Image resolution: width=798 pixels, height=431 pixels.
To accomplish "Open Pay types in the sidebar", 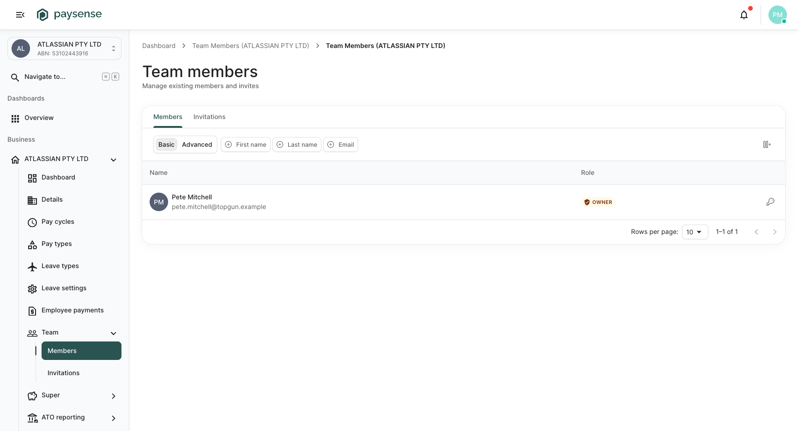I will click(x=73, y=244).
